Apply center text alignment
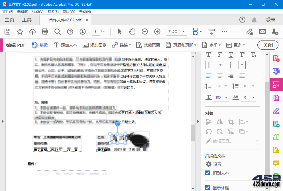Image resolution: width=283 pixels, height=191 pixels. coord(219,75)
